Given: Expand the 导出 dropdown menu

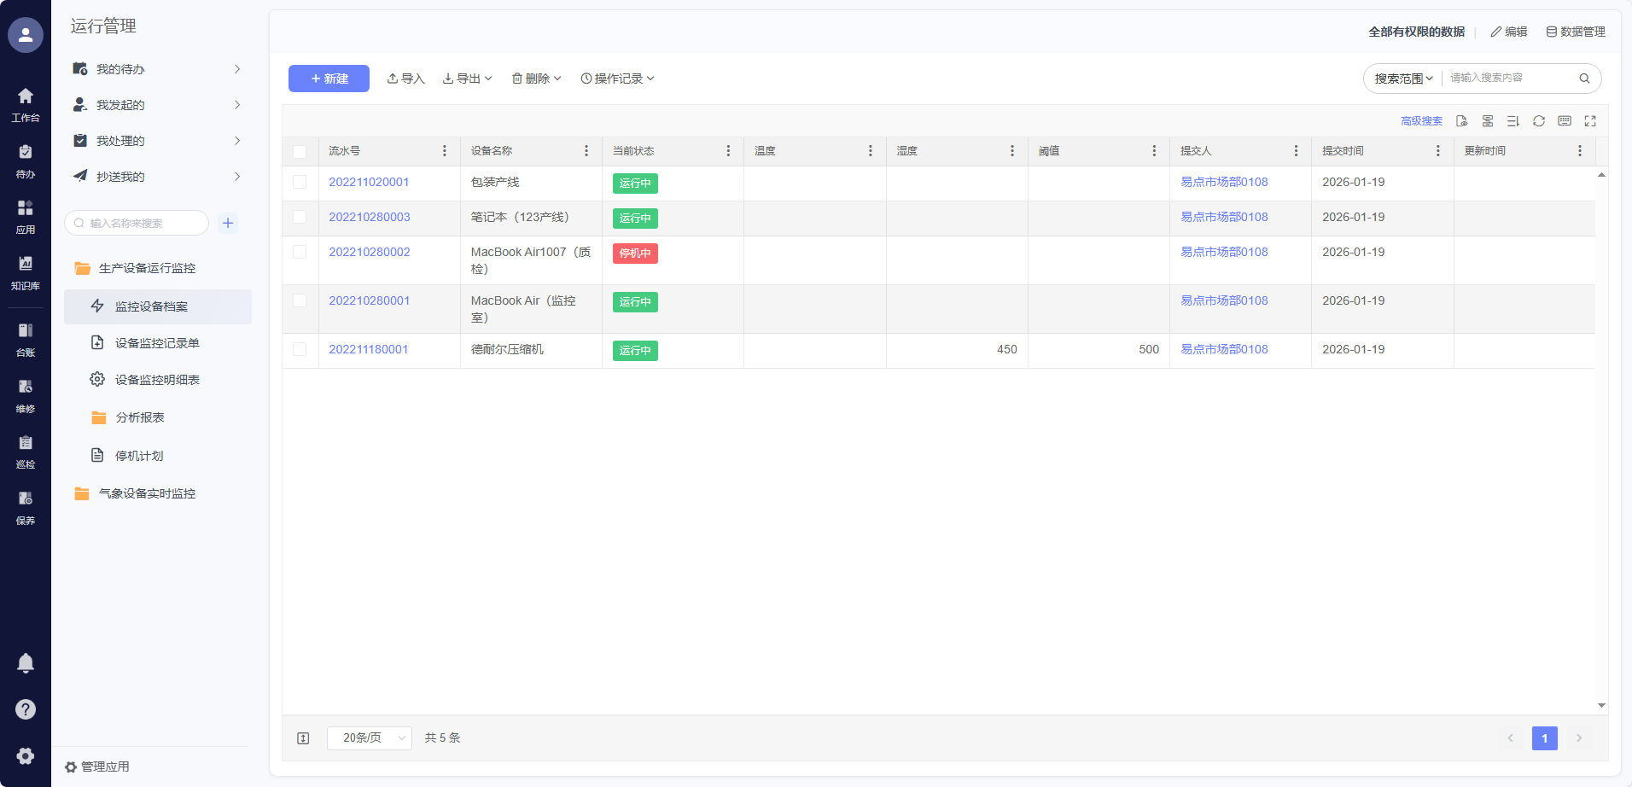Looking at the screenshot, I should click(x=468, y=79).
